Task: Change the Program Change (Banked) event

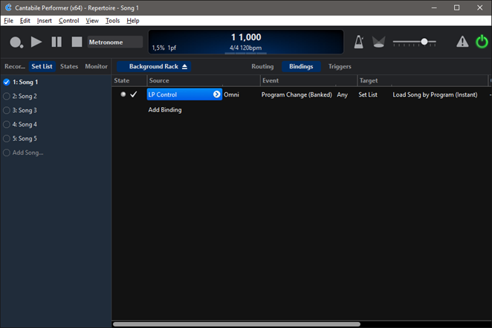Action: pos(297,94)
